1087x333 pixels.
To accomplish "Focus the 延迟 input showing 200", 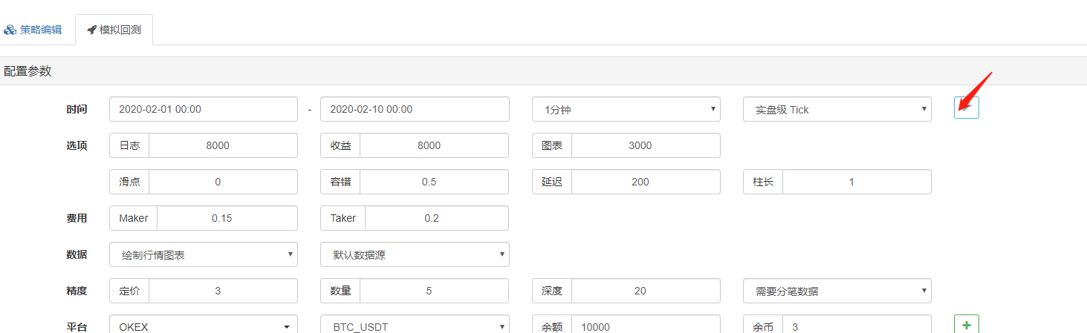I will point(646,182).
